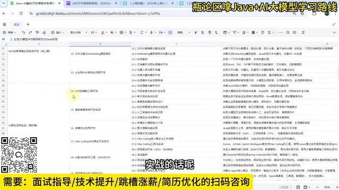Screen dimensions: 339x190
Task: Click the cell borders icon
Action: (121, 33)
